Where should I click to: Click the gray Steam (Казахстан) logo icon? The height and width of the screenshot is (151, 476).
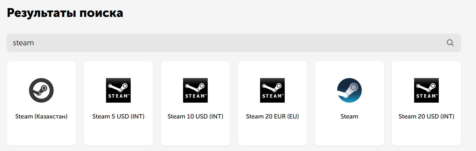(41, 90)
